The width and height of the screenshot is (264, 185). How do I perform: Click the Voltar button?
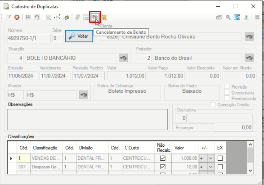coord(79,36)
